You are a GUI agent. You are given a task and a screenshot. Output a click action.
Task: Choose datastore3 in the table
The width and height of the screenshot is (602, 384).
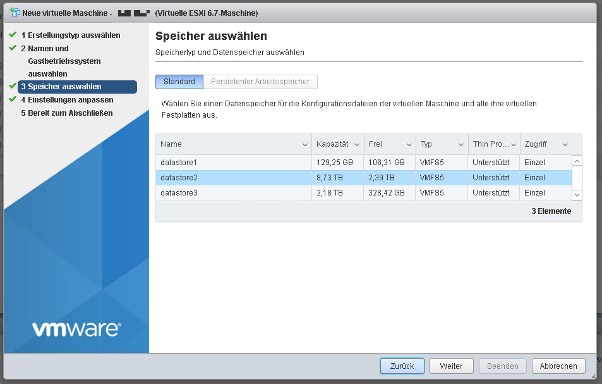234,193
